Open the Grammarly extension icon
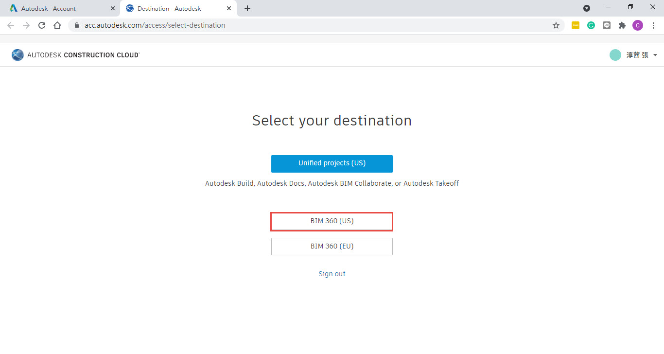Image resolution: width=664 pixels, height=354 pixels. coord(591,25)
